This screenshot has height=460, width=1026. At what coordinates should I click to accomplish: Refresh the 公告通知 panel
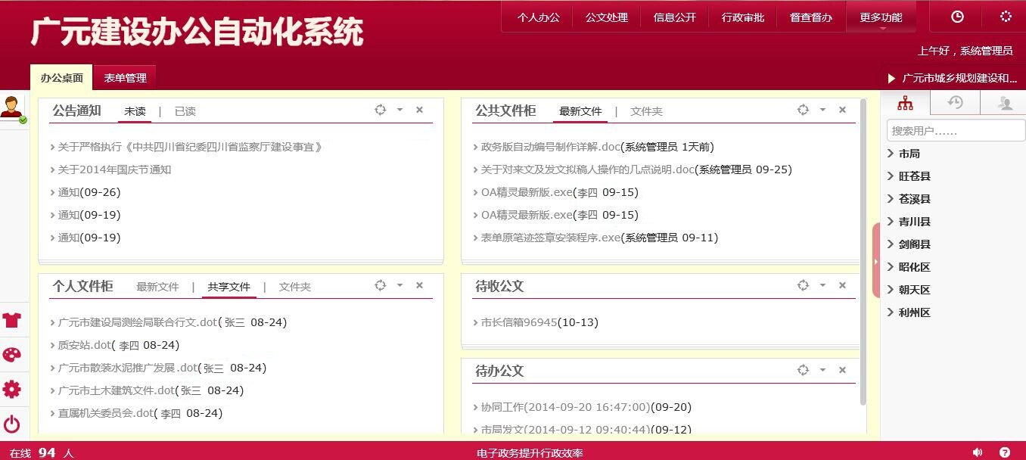click(381, 110)
